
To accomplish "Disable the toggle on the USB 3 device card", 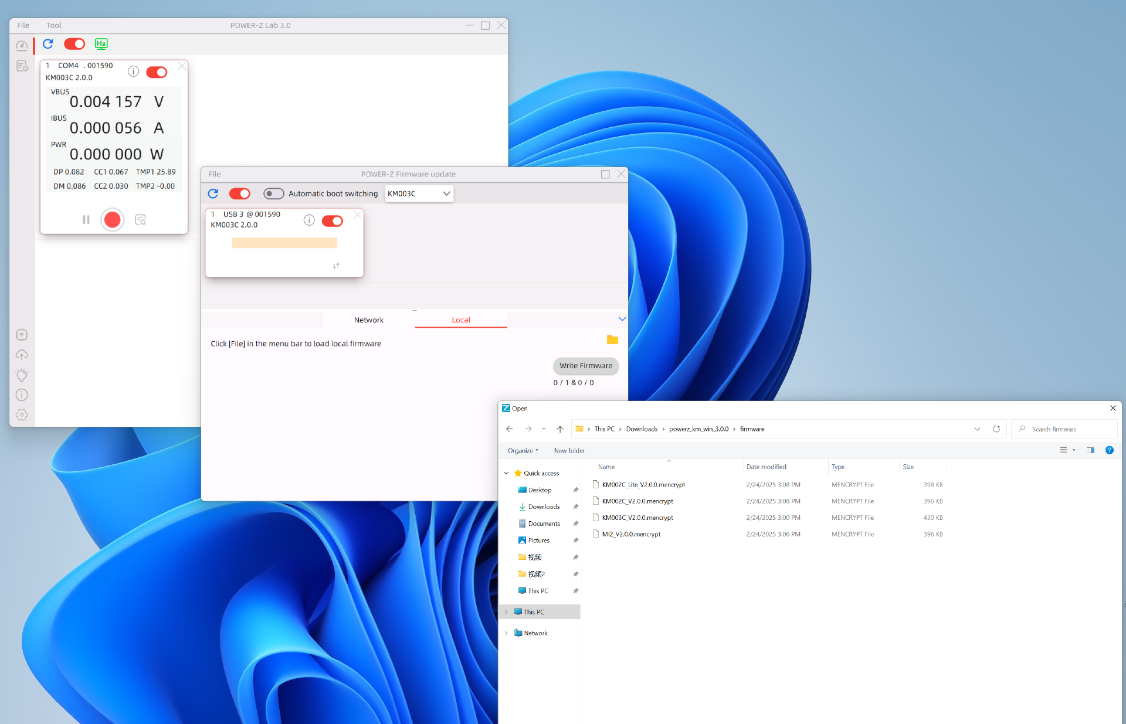I will [x=332, y=221].
